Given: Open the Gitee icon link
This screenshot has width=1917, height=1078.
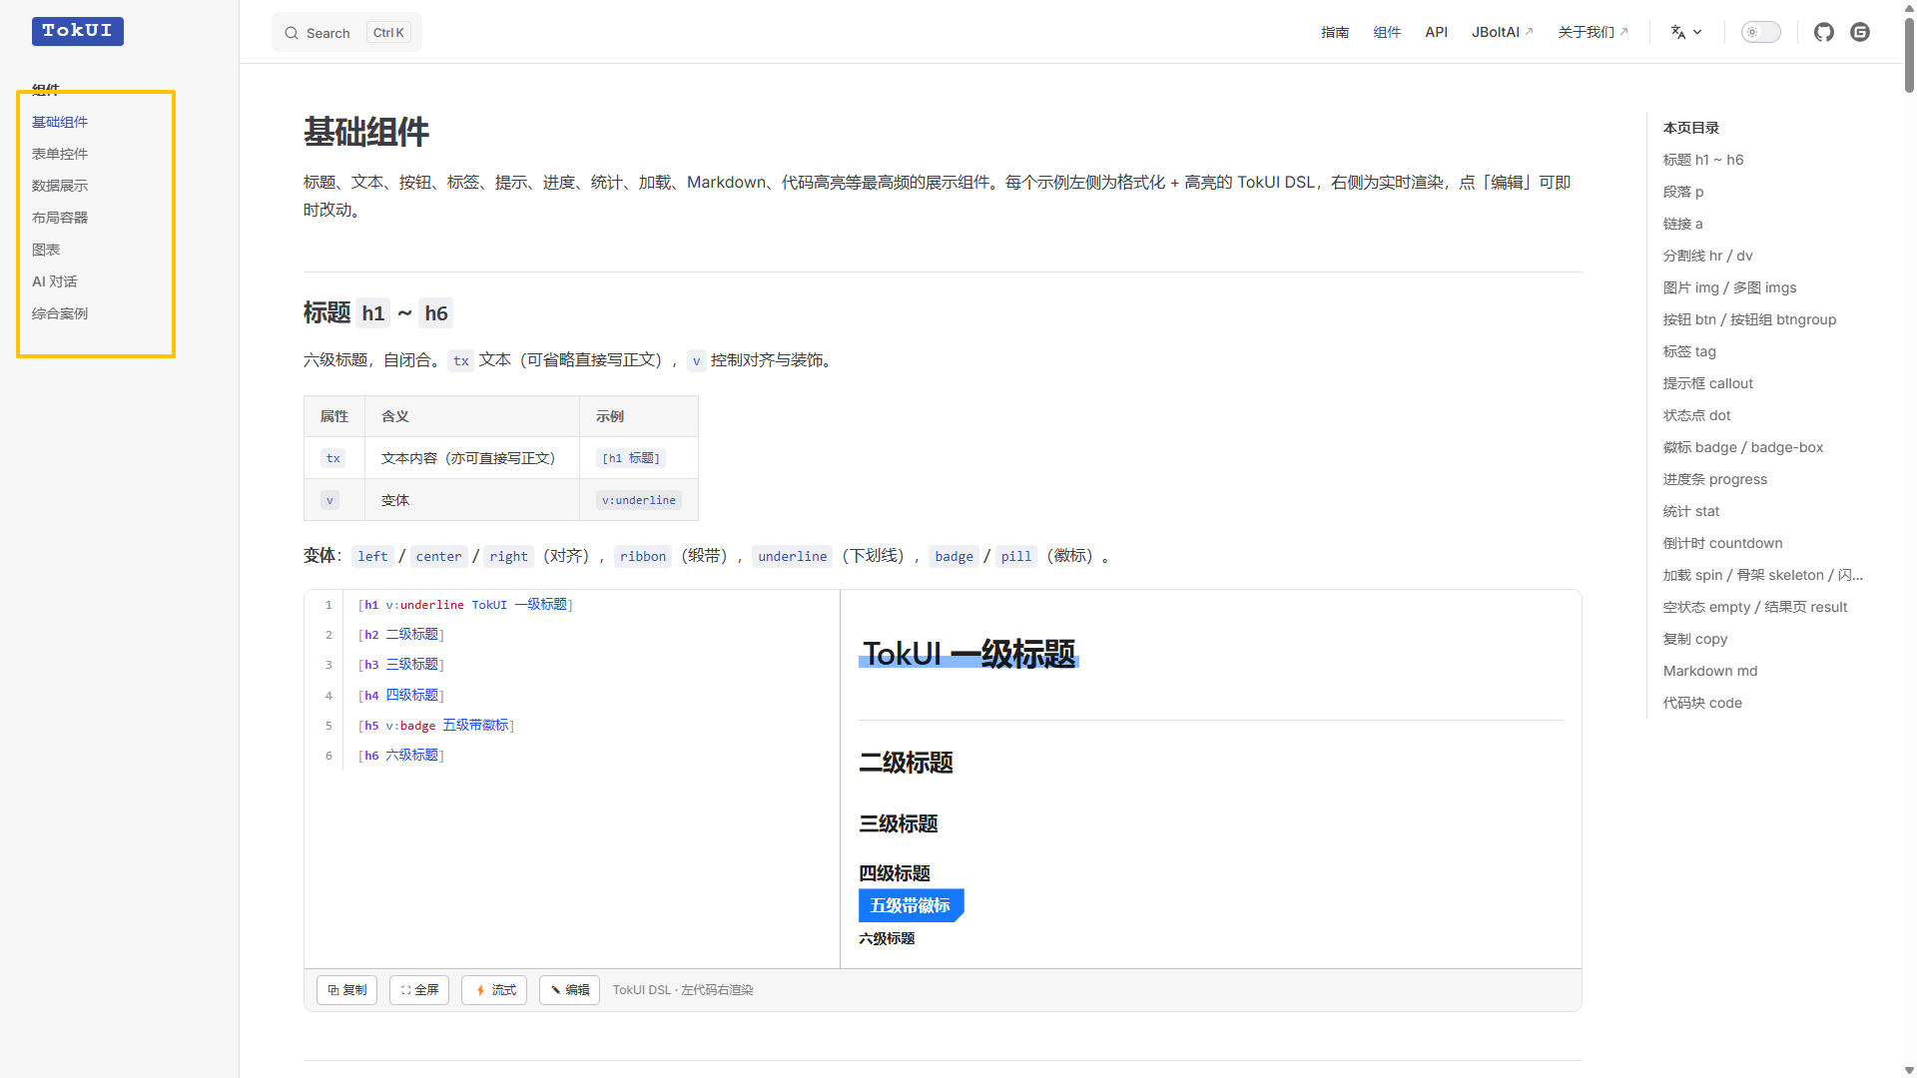Looking at the screenshot, I should [1860, 32].
